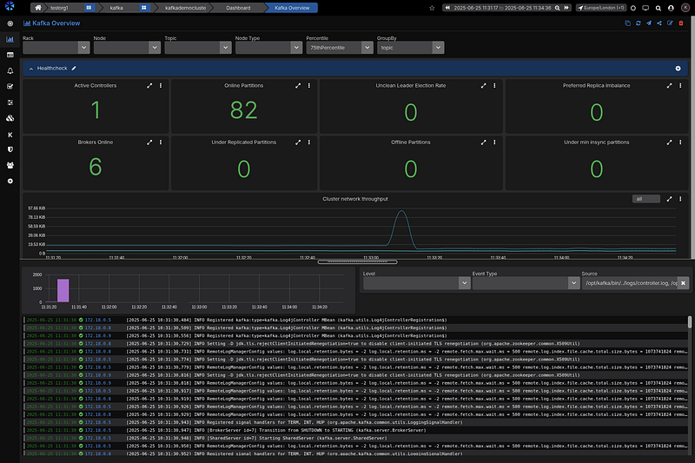695x463 pixels.
Task: Open the Level log filter dropdown
Action: 415,283
